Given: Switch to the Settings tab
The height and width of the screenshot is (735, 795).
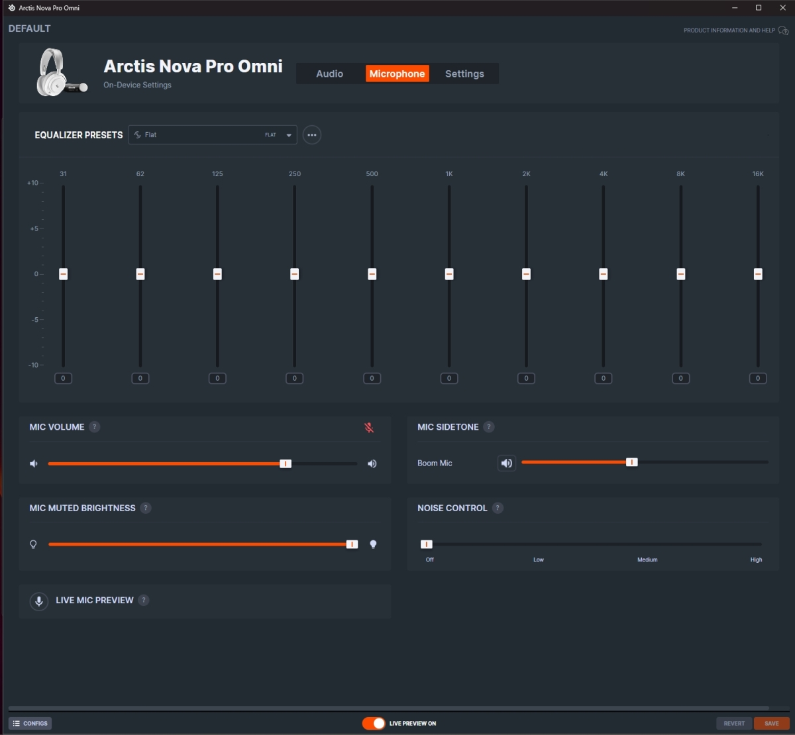Looking at the screenshot, I should (x=464, y=74).
